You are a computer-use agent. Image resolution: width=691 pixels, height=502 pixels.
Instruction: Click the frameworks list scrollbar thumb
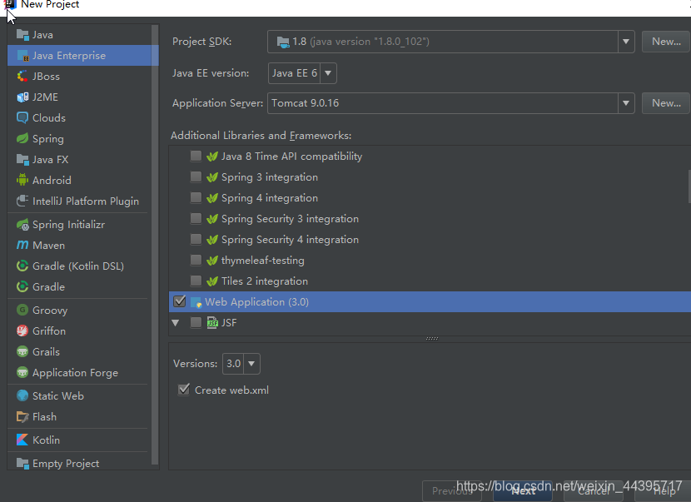coord(689,186)
